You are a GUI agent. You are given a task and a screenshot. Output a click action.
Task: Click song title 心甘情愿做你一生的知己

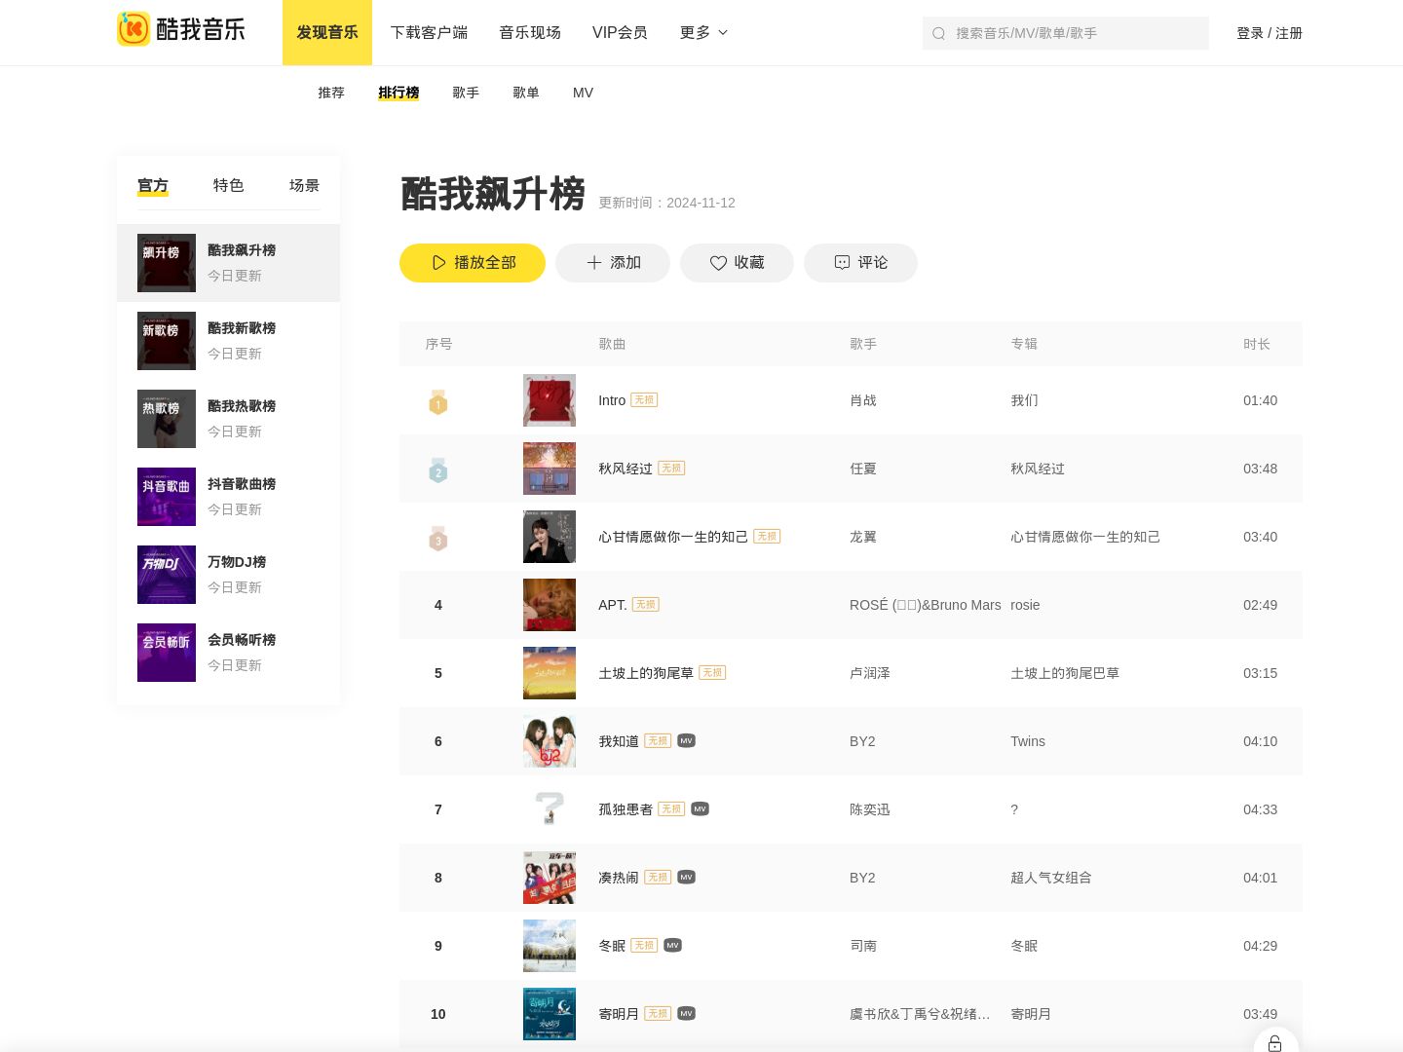click(x=673, y=537)
